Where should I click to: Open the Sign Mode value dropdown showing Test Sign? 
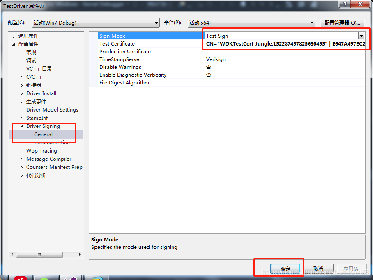[361, 36]
